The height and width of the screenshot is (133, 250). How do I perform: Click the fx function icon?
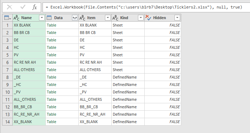[35, 7]
